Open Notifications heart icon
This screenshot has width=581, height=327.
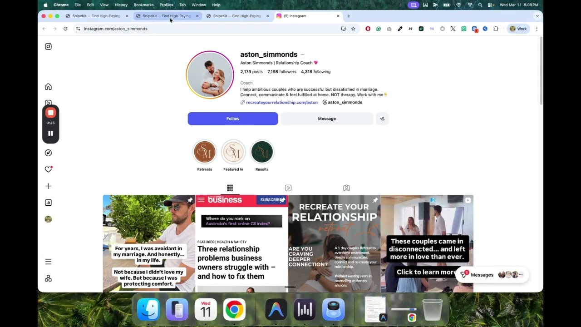tap(48, 169)
